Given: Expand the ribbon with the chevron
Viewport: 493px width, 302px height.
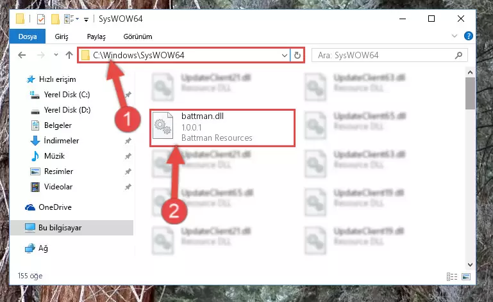Looking at the screenshot, I should click(x=455, y=36).
